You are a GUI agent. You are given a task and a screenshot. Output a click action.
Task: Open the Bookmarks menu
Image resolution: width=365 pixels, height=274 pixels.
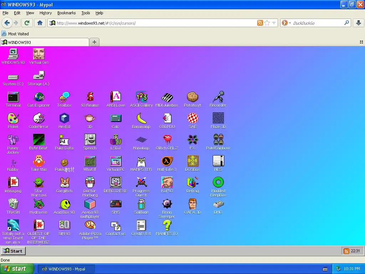pos(66,13)
